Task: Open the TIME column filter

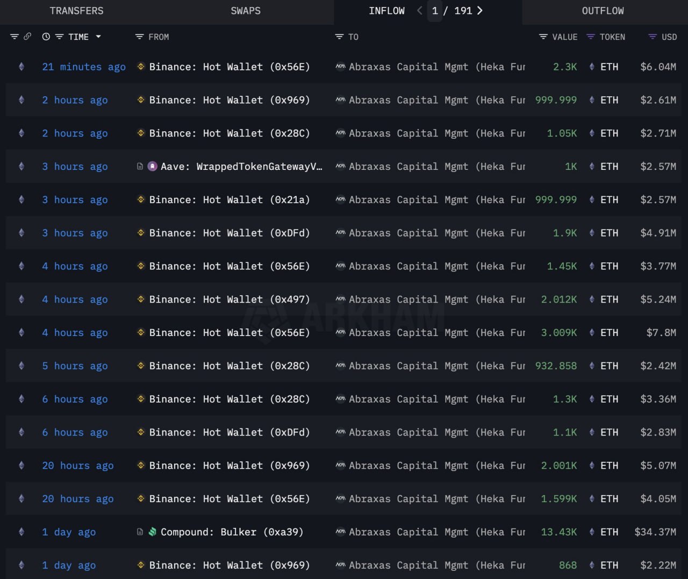Action: (x=59, y=37)
